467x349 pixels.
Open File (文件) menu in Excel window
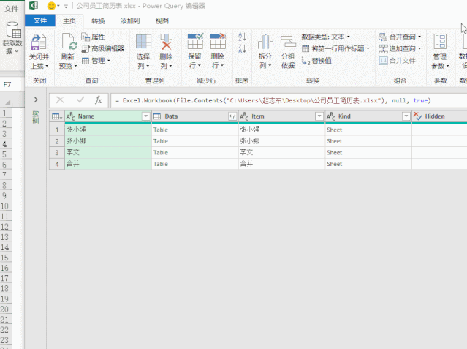click(11, 8)
